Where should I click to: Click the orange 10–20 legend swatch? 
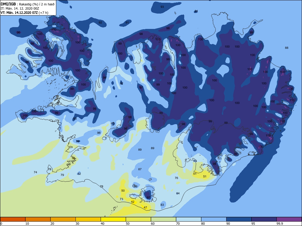pos(38,219)
